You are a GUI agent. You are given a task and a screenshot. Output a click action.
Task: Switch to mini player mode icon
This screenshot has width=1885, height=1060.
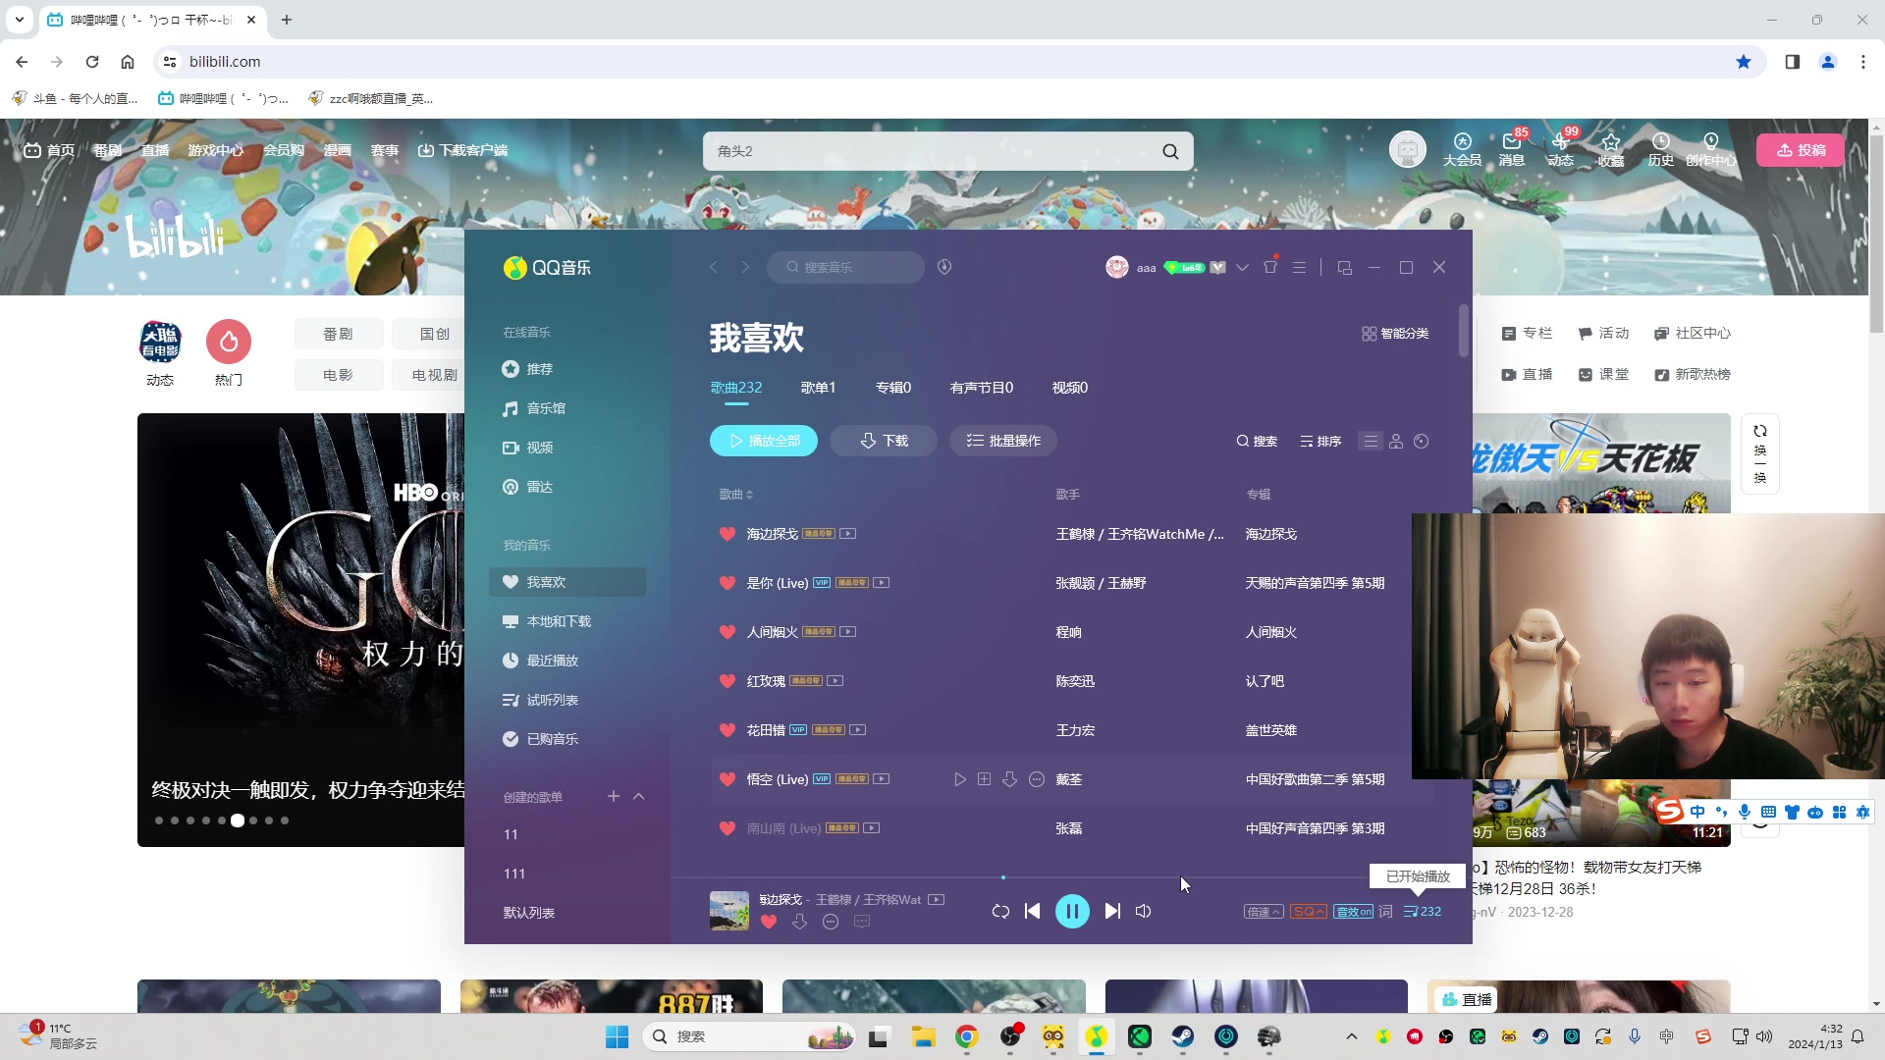(1344, 267)
